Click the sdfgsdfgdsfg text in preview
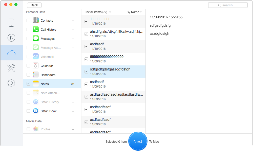253x153 pixels. [160, 25]
